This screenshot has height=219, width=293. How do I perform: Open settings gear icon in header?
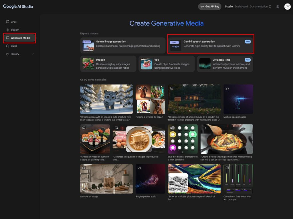click(x=278, y=7)
